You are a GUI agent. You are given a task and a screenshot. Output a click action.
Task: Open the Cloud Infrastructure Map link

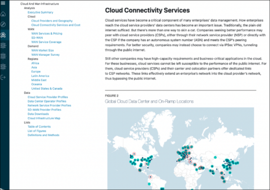44,118
